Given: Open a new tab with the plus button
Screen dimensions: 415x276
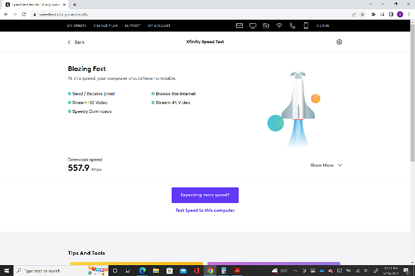Looking at the screenshot, I should point(75,5).
